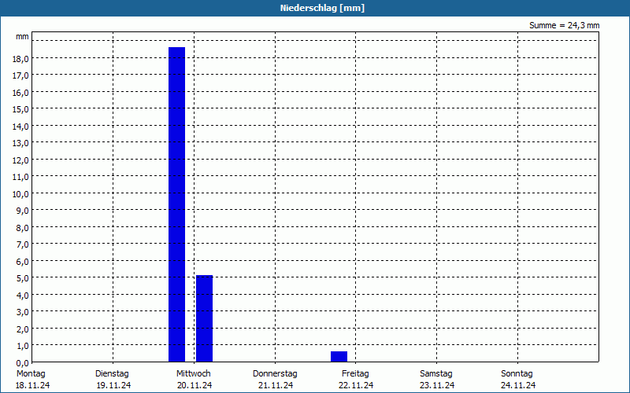Viewport: 630px width, 393px height.
Task: Click the mm unit label on y-axis
Action: pyautogui.click(x=23, y=36)
